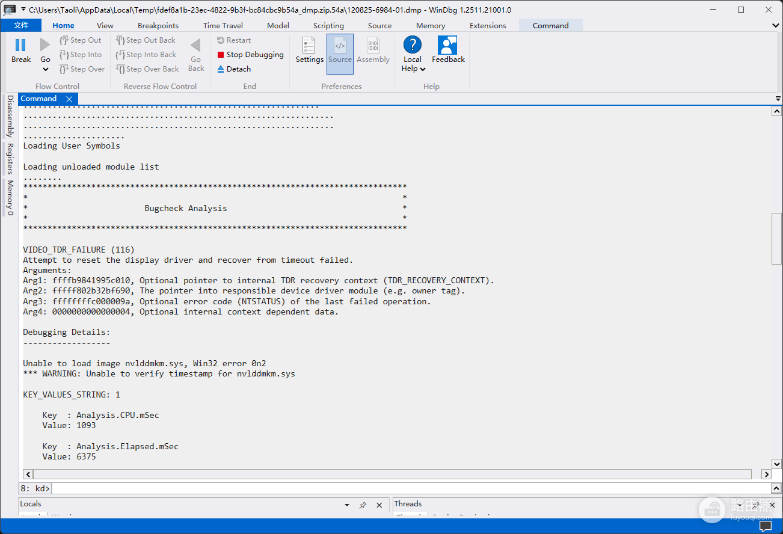The image size is (783, 534).
Task: Click the Go Back arrow icon
Action: point(195,45)
